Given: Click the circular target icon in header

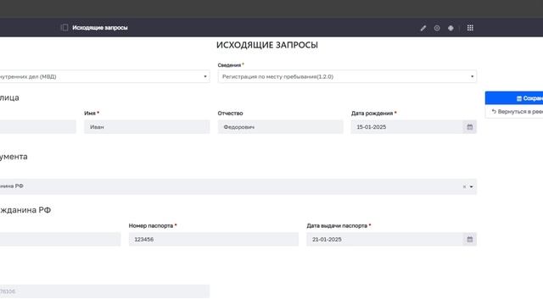Looking at the screenshot, I should tap(437, 28).
